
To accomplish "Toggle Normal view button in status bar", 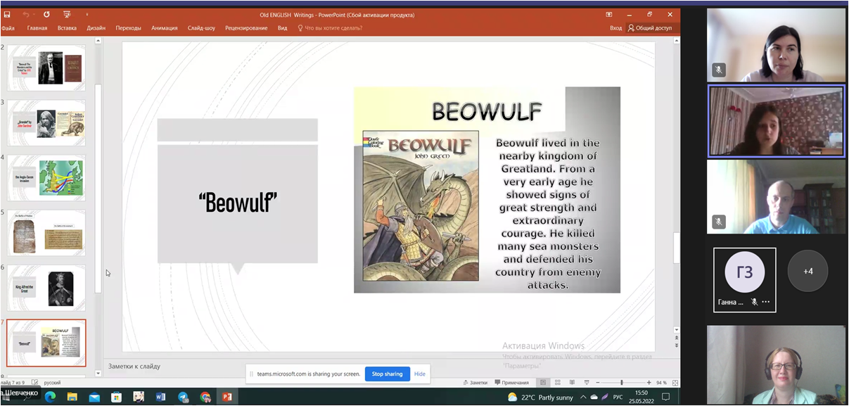I will point(542,383).
